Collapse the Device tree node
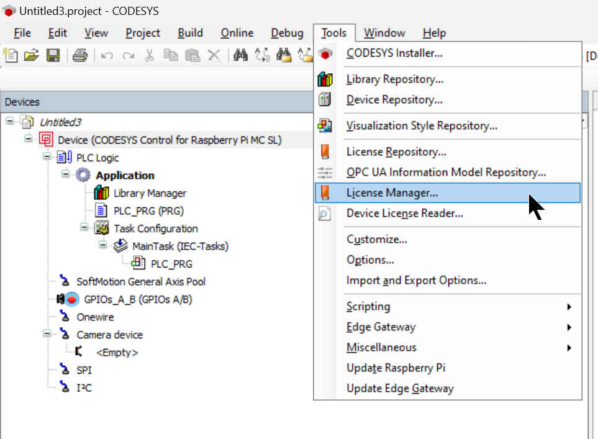Image resolution: width=598 pixels, height=439 pixels. point(28,138)
